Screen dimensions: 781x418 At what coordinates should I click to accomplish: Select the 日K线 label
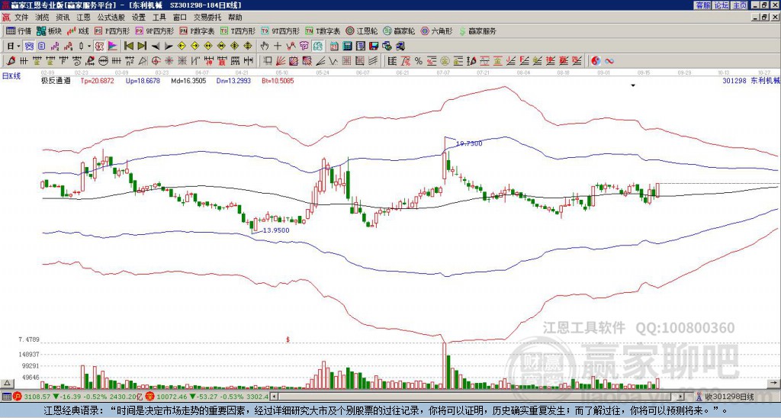[x=11, y=76]
